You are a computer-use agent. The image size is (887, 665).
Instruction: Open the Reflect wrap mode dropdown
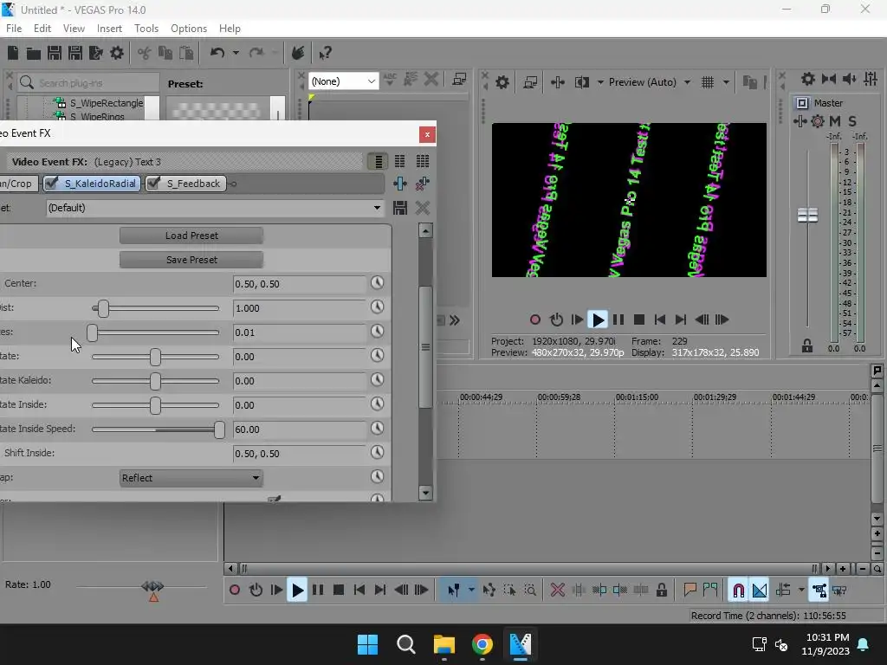[191, 478]
